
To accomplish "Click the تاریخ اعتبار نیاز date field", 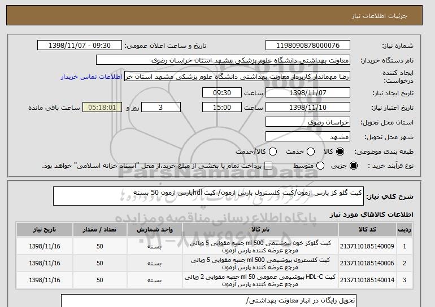I will point(308,108).
